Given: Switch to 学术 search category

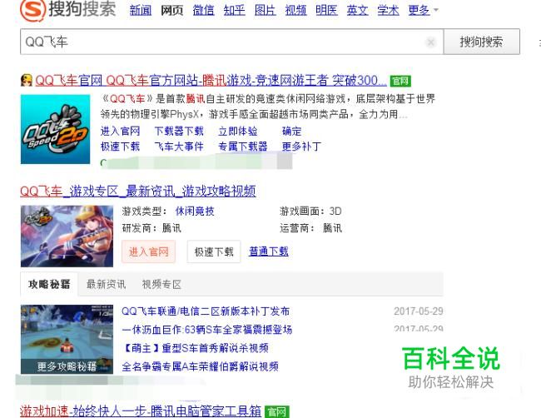Looking at the screenshot, I should [x=388, y=10].
